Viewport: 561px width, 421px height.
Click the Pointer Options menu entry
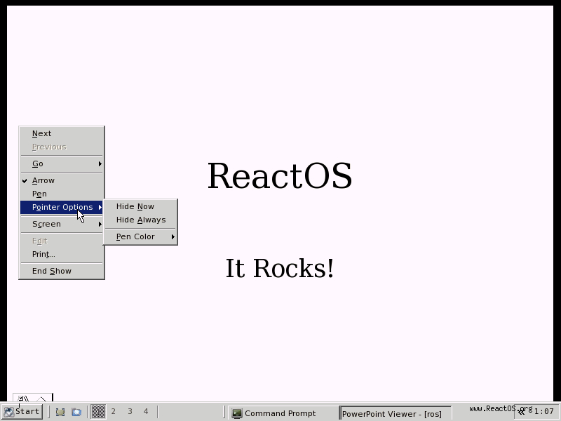click(x=62, y=207)
